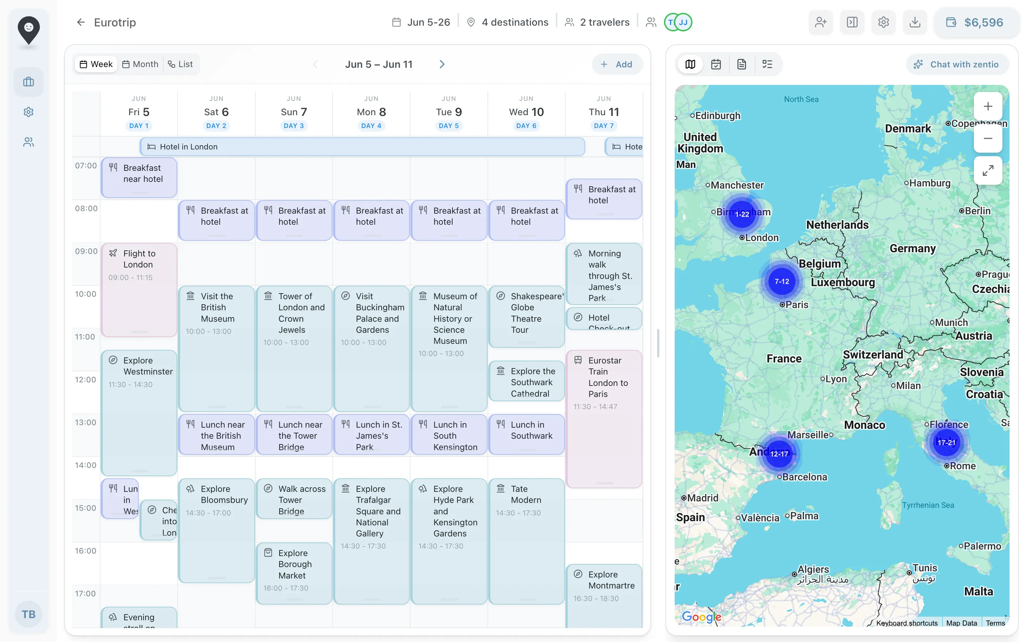
Task: Click the invite traveler person-add icon
Action: tap(820, 22)
